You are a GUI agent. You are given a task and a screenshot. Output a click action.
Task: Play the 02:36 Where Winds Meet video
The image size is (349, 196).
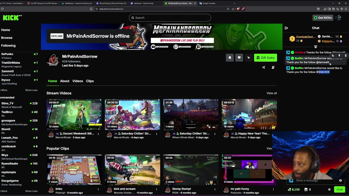tap(191, 114)
